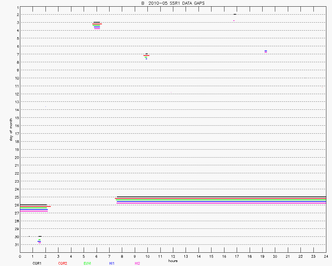
Task: Click the hour 12 x-axis tick label
Action: 173,256
